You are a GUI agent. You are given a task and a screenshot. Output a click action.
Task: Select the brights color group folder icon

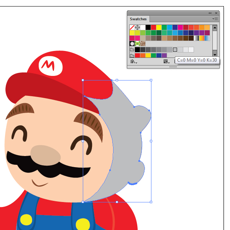[x=132, y=56]
